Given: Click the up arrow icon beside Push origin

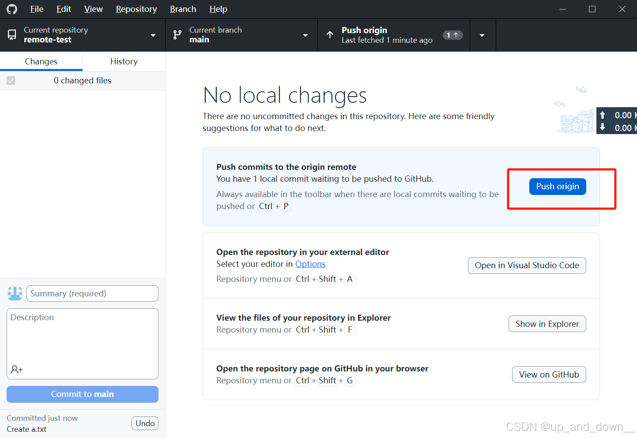Looking at the screenshot, I should pyautogui.click(x=330, y=35).
